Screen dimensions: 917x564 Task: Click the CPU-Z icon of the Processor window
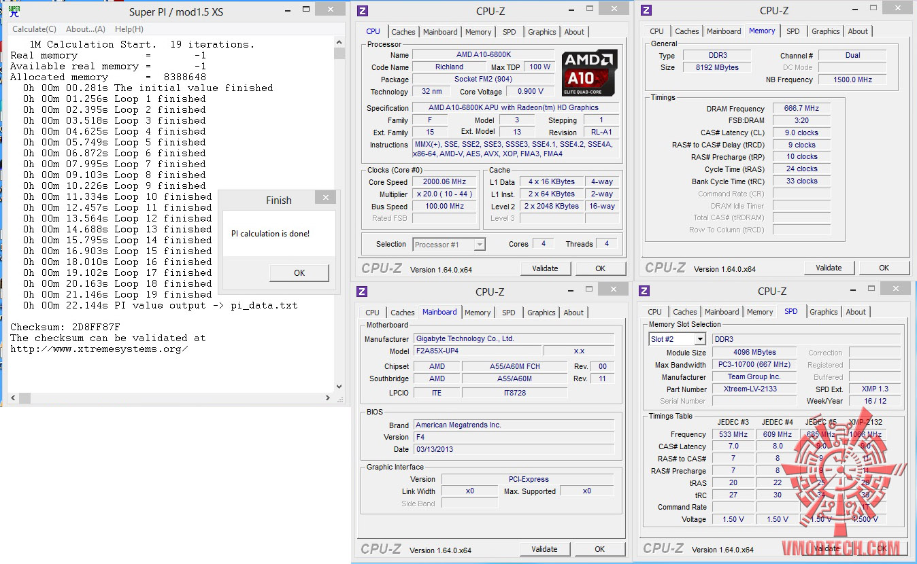coord(363,11)
